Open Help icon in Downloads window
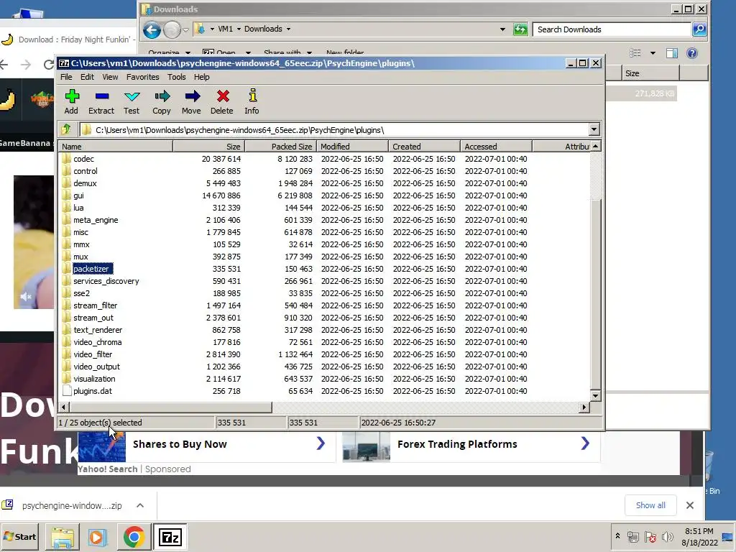Screen dimensions: 736x552 point(692,53)
